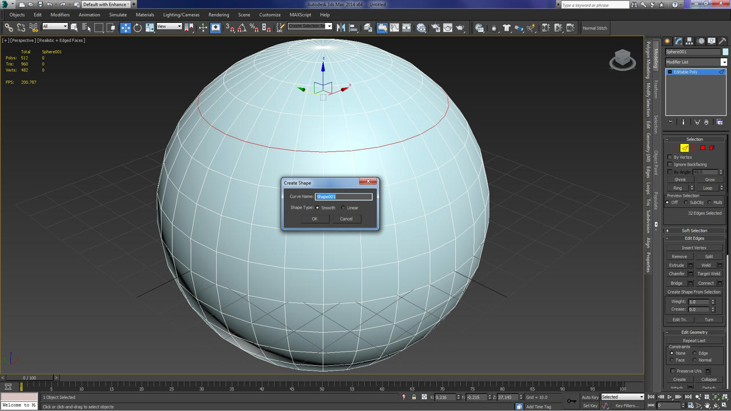Image resolution: width=731 pixels, height=411 pixels.
Task: Select Multi preview selection radio
Action: pos(709,202)
